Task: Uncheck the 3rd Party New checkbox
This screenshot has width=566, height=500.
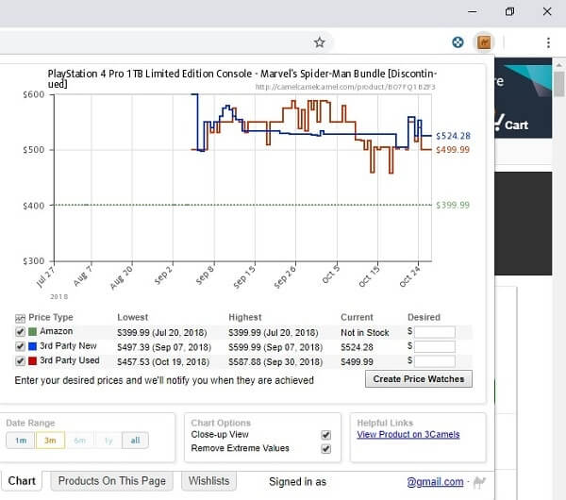Action: [x=20, y=346]
